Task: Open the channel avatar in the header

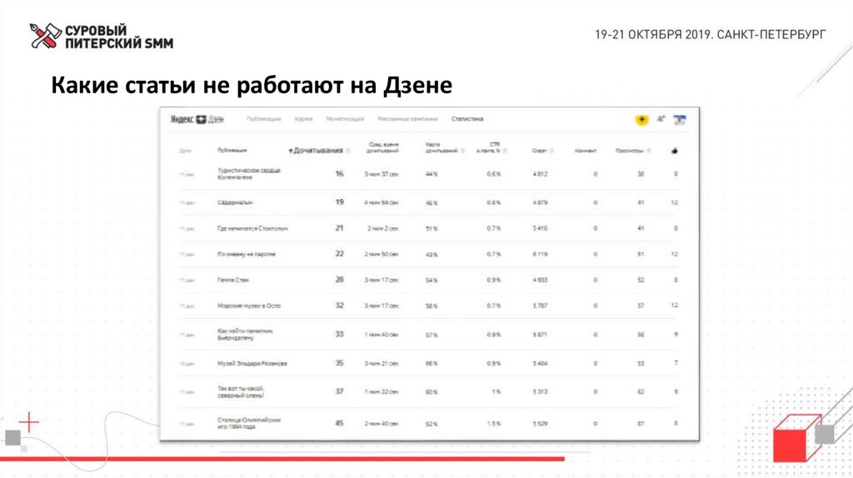Action: (680, 120)
